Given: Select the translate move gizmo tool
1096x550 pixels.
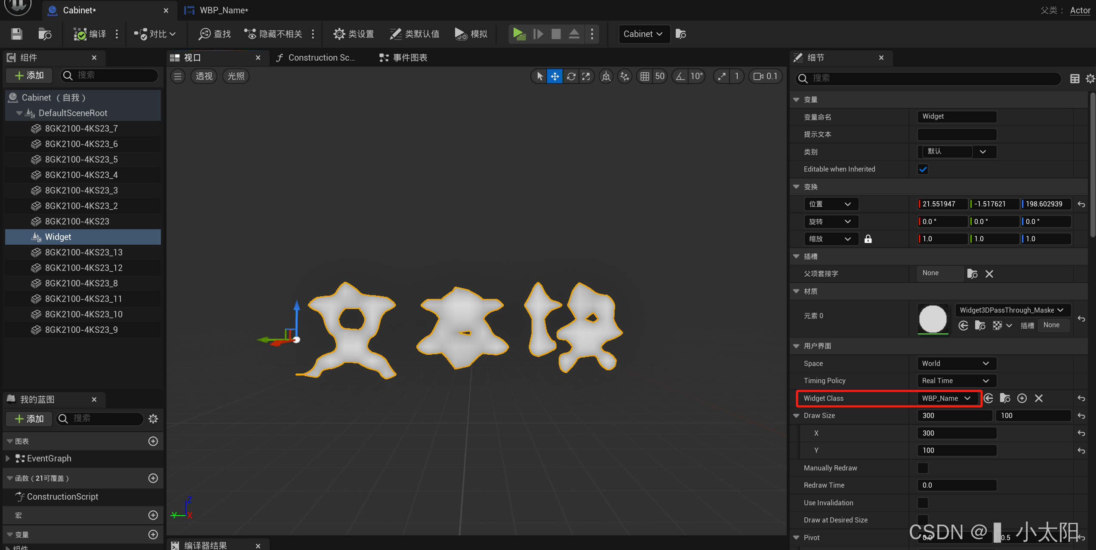Looking at the screenshot, I should 555,77.
